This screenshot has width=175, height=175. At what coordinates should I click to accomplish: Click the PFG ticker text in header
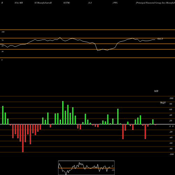(115, 3)
